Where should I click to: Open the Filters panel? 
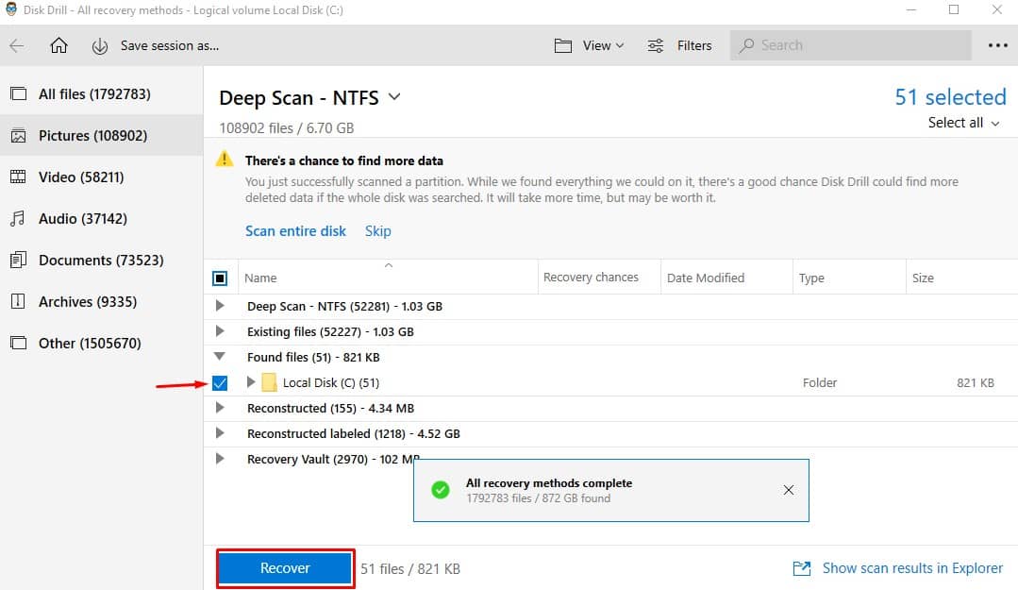click(x=680, y=45)
